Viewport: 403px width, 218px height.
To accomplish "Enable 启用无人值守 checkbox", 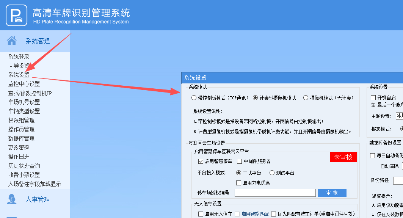I will pos(201,214).
